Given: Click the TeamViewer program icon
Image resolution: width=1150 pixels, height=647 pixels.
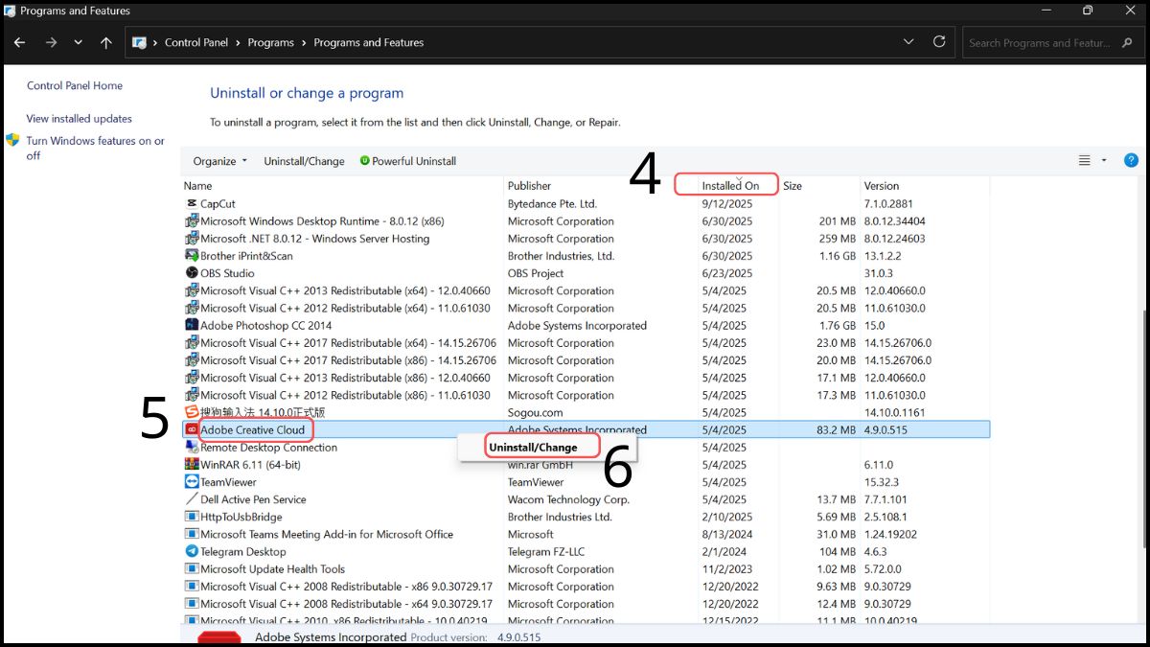Looking at the screenshot, I should pyautogui.click(x=191, y=482).
